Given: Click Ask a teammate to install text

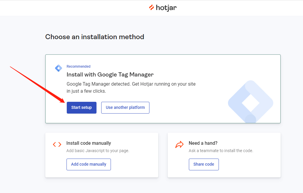Looking at the screenshot, I should [x=221, y=151].
